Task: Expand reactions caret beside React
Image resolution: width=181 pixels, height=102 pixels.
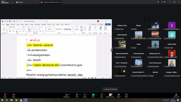Action: point(88,95)
